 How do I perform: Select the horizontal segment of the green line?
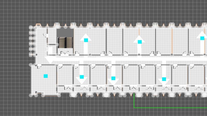tap(171, 107)
